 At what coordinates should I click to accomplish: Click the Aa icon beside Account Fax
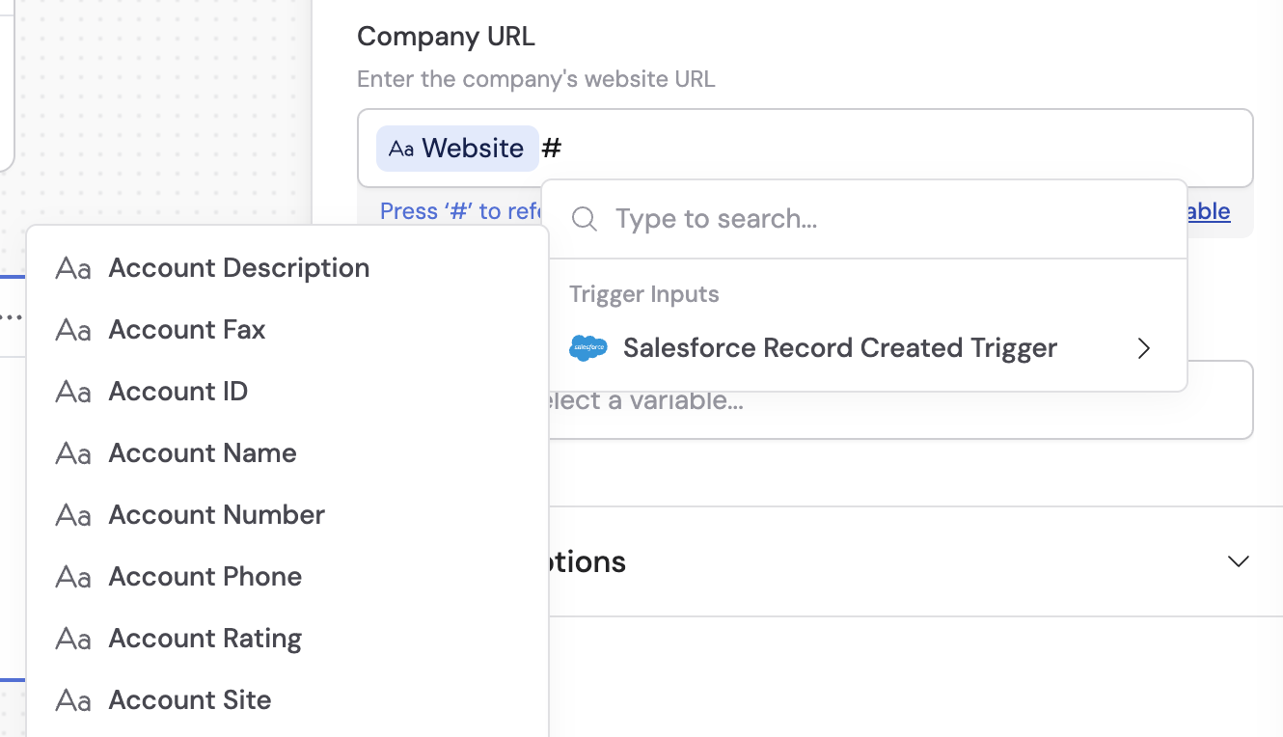(x=72, y=331)
